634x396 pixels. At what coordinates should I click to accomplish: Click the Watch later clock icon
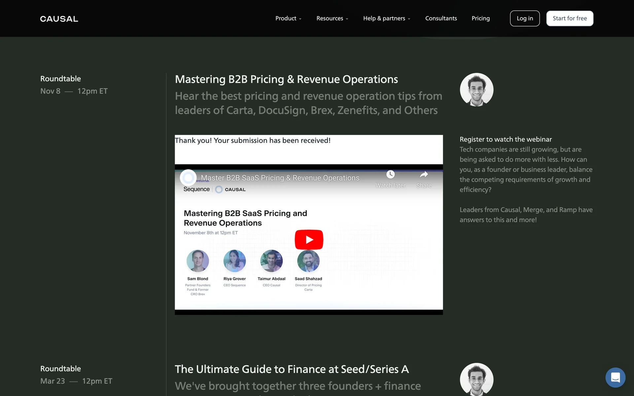click(x=390, y=175)
